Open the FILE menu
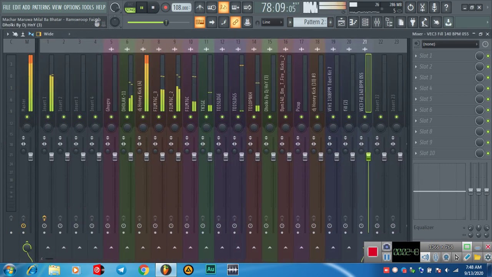This screenshot has height=277, width=492. (7, 7)
